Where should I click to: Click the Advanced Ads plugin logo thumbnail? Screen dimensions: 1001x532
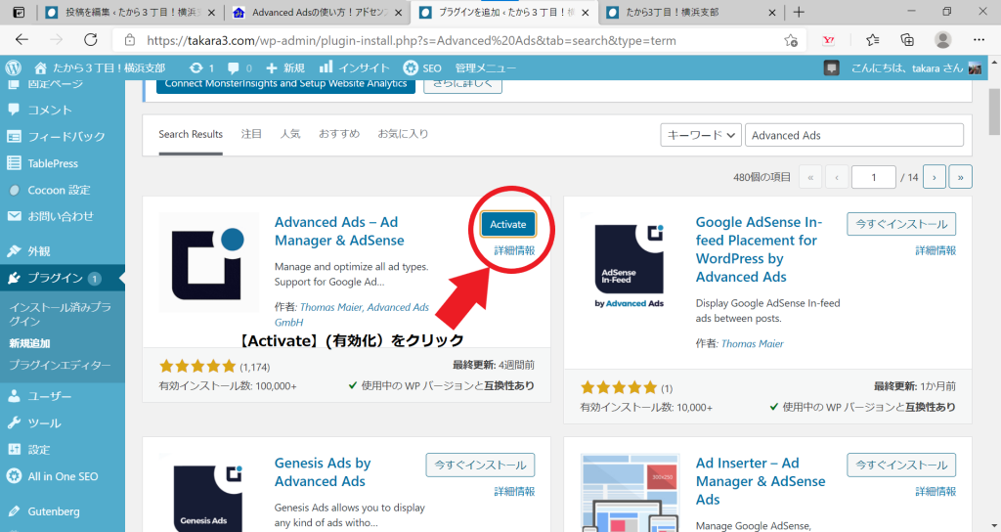coord(208,262)
